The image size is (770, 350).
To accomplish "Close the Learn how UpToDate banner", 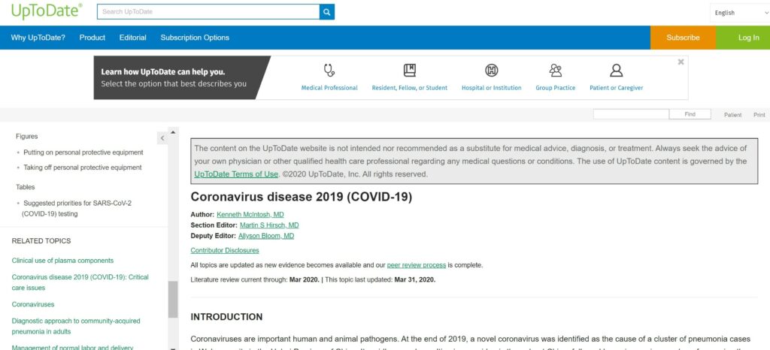I will click(681, 62).
